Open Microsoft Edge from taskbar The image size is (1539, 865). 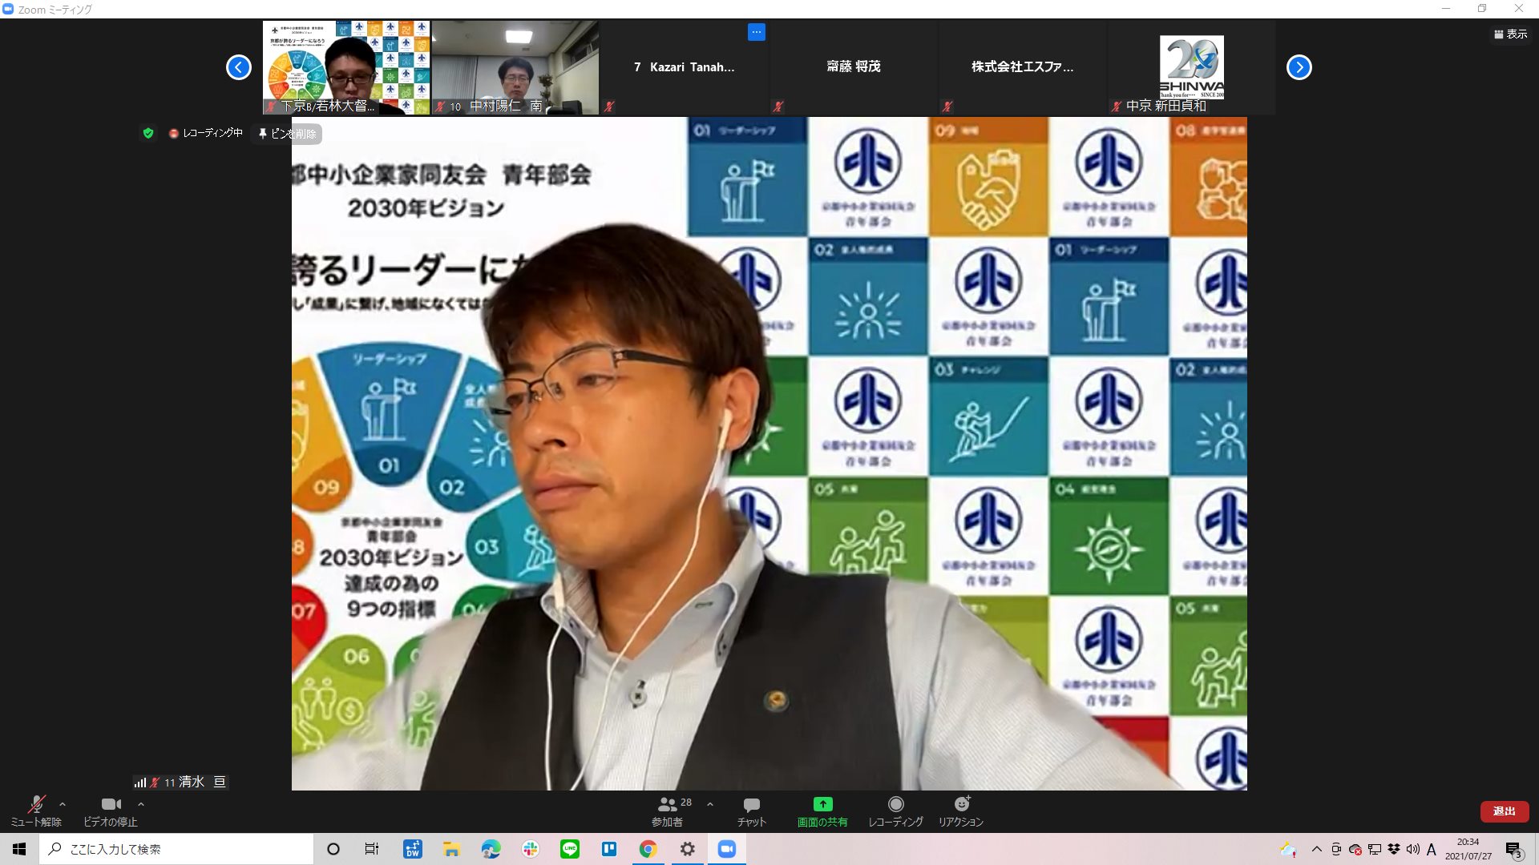(x=491, y=849)
